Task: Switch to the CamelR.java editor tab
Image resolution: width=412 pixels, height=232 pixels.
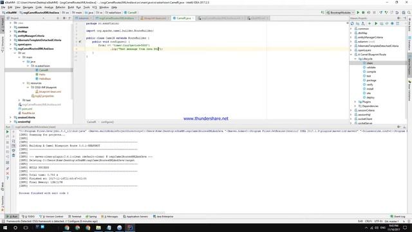Action: (x=183, y=18)
